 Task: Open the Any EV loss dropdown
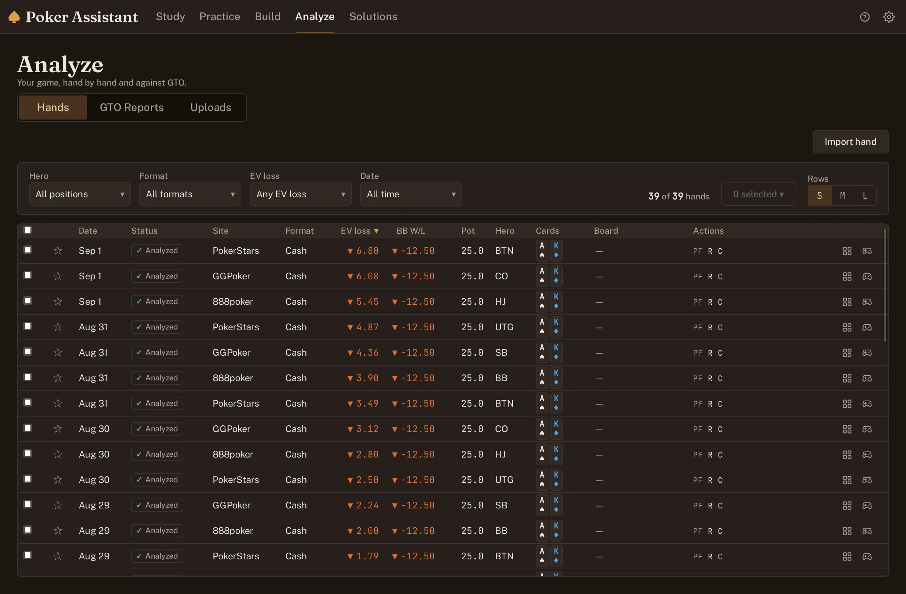pyautogui.click(x=301, y=194)
